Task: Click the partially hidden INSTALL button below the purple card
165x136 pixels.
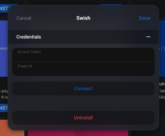Action: point(4,108)
